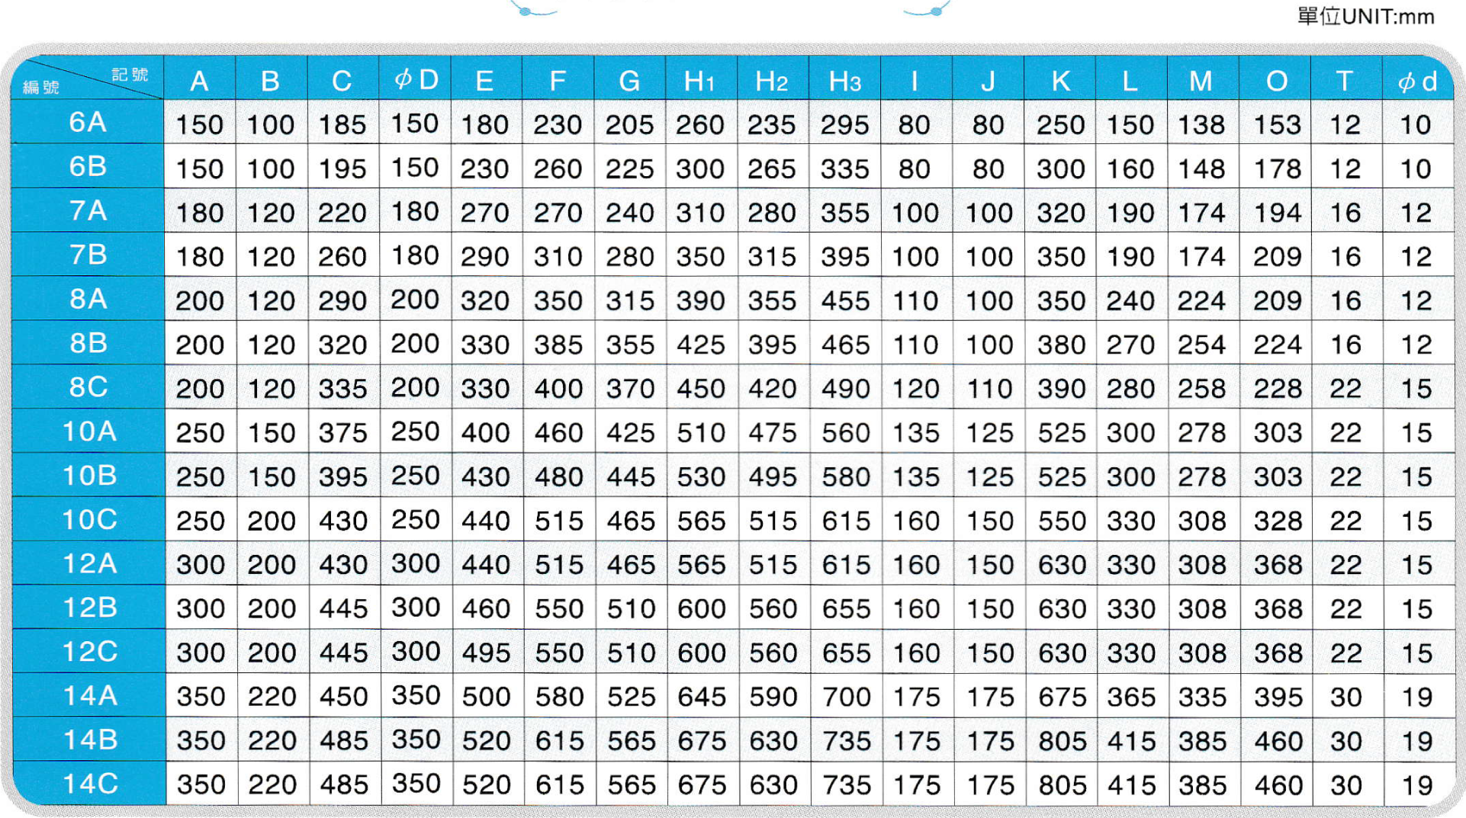
Task: Select the H1 column header
Action: point(699,81)
